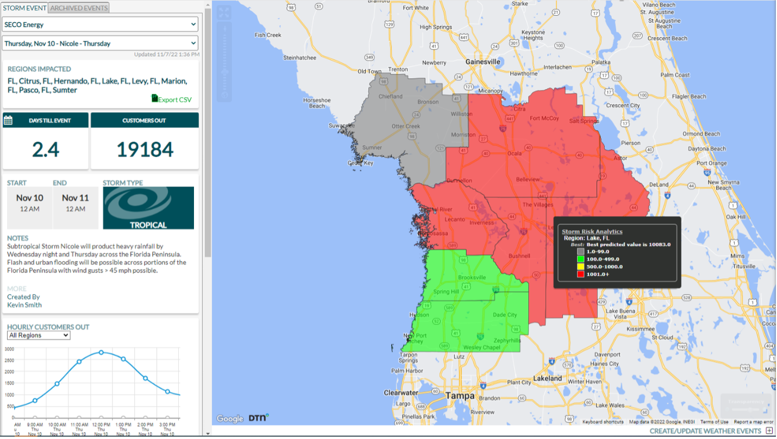Click the Gainesville city label
Viewport: 777px width, 439px height.
click(x=483, y=62)
